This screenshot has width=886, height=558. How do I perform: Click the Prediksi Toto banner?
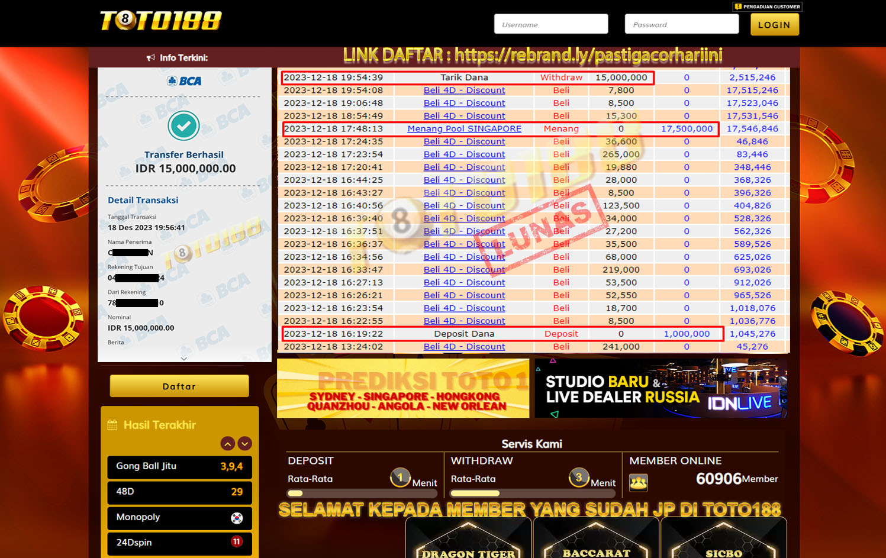point(403,388)
